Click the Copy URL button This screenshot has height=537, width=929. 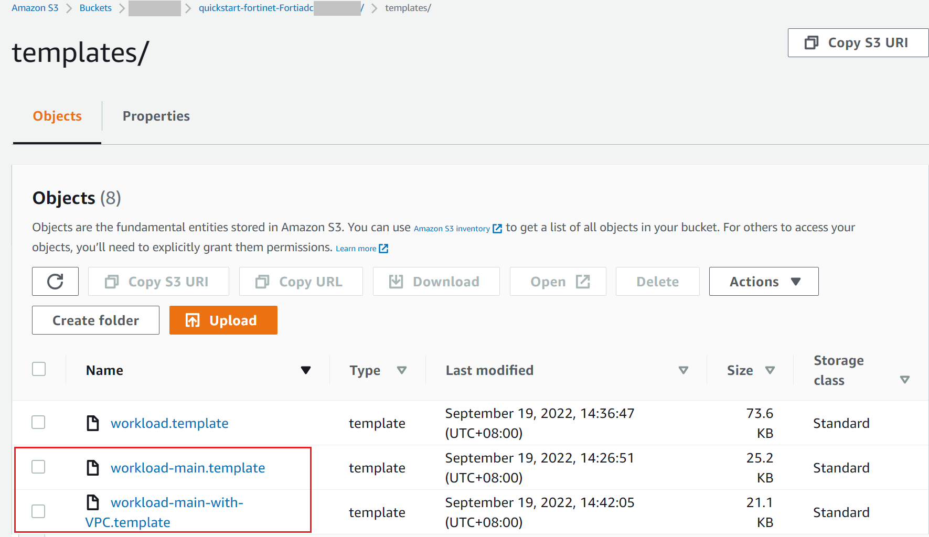(301, 282)
